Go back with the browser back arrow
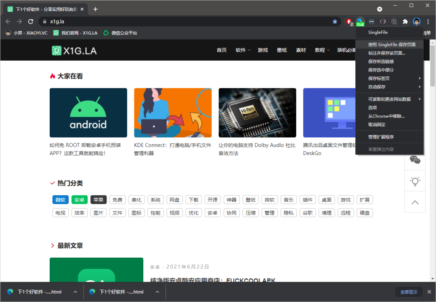Image resolution: width=436 pixels, height=302 pixels. (x=8, y=21)
